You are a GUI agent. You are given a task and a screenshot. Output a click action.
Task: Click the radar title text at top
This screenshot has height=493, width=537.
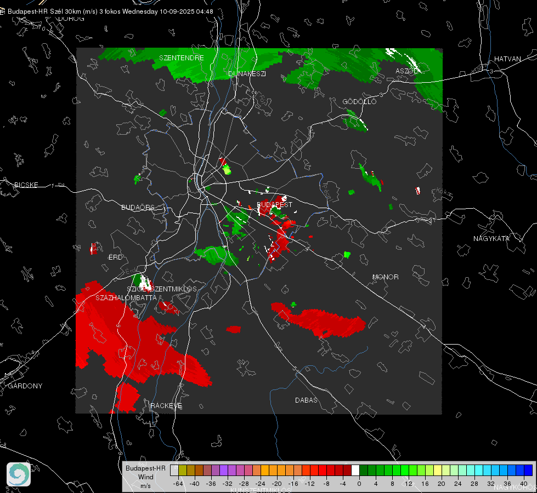click(110, 12)
